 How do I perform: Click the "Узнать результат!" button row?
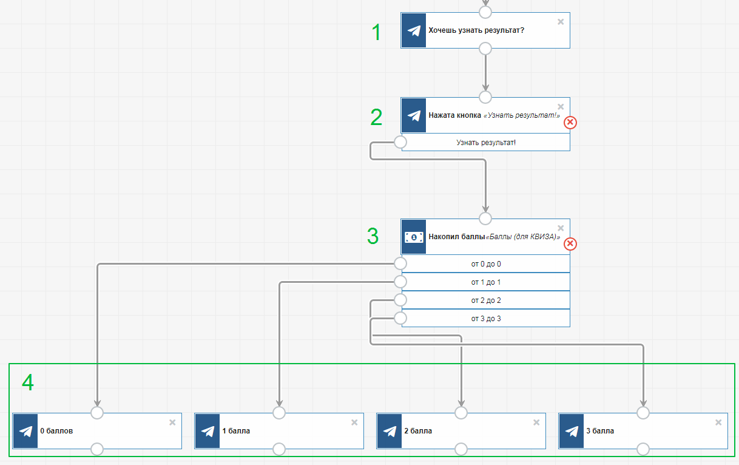click(486, 143)
